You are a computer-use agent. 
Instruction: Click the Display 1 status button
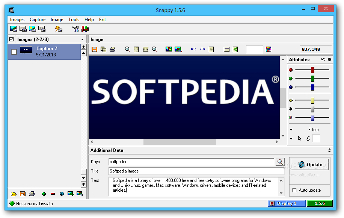tap(287, 203)
